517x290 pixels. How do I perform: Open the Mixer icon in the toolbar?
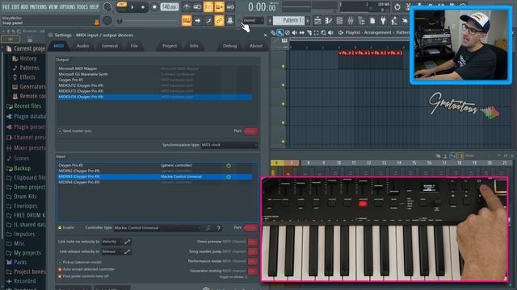(351, 20)
